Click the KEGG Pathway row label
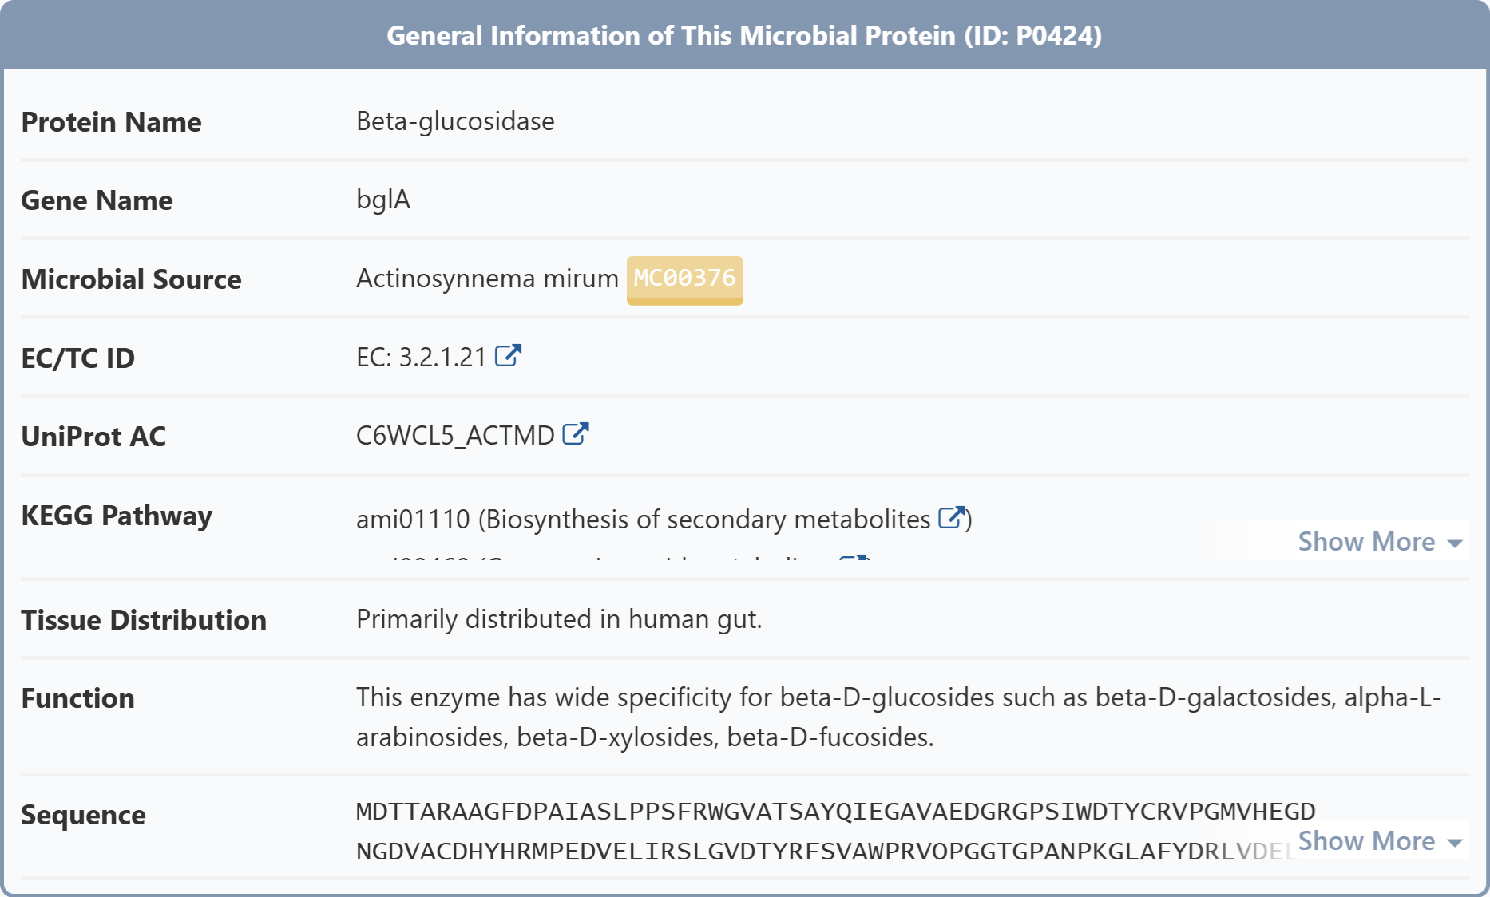Screen dimensions: 1490x897 pyautogui.click(x=117, y=516)
